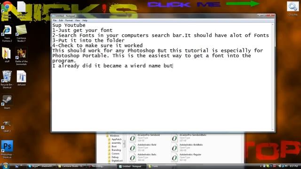Click the Untitled - Notepad taskbar button
This screenshot has width=301, height=169.
pos(132,166)
